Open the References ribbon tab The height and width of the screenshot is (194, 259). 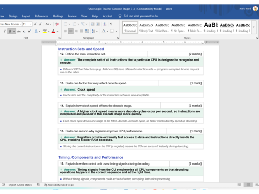click(41, 16)
